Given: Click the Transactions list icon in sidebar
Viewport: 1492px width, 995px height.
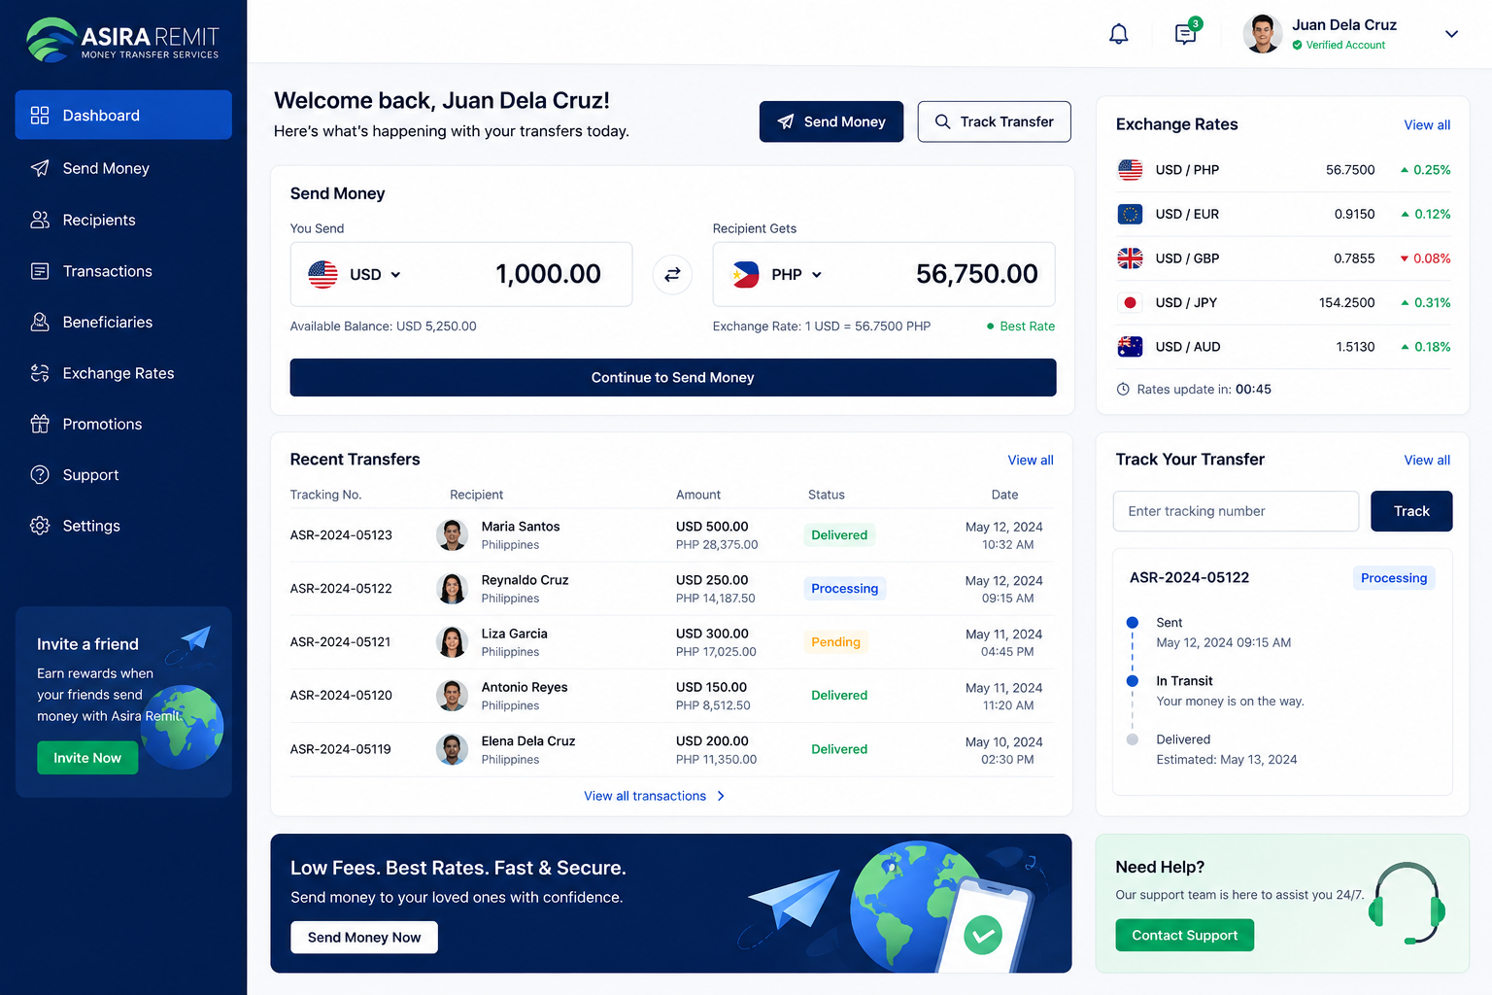Looking at the screenshot, I should [40, 271].
